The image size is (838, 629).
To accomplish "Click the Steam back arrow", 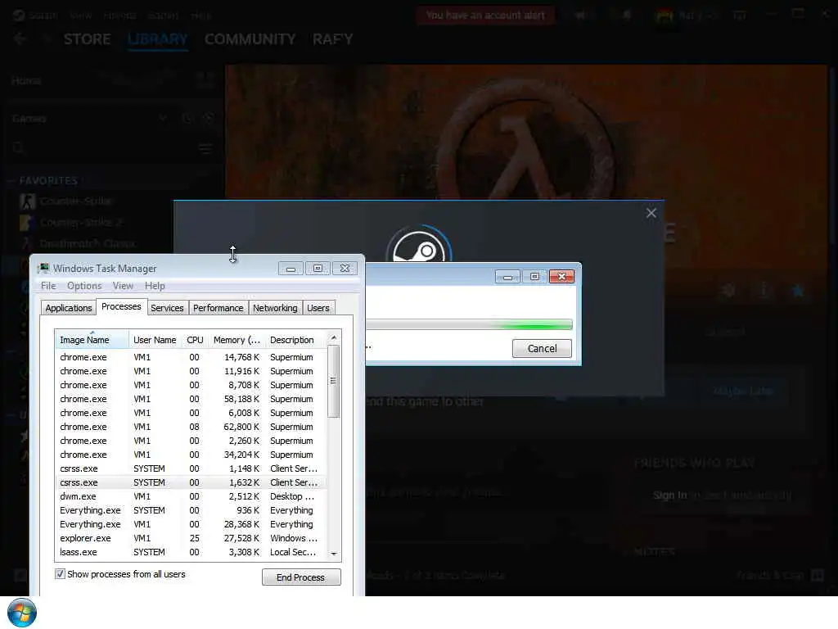I will [20, 39].
